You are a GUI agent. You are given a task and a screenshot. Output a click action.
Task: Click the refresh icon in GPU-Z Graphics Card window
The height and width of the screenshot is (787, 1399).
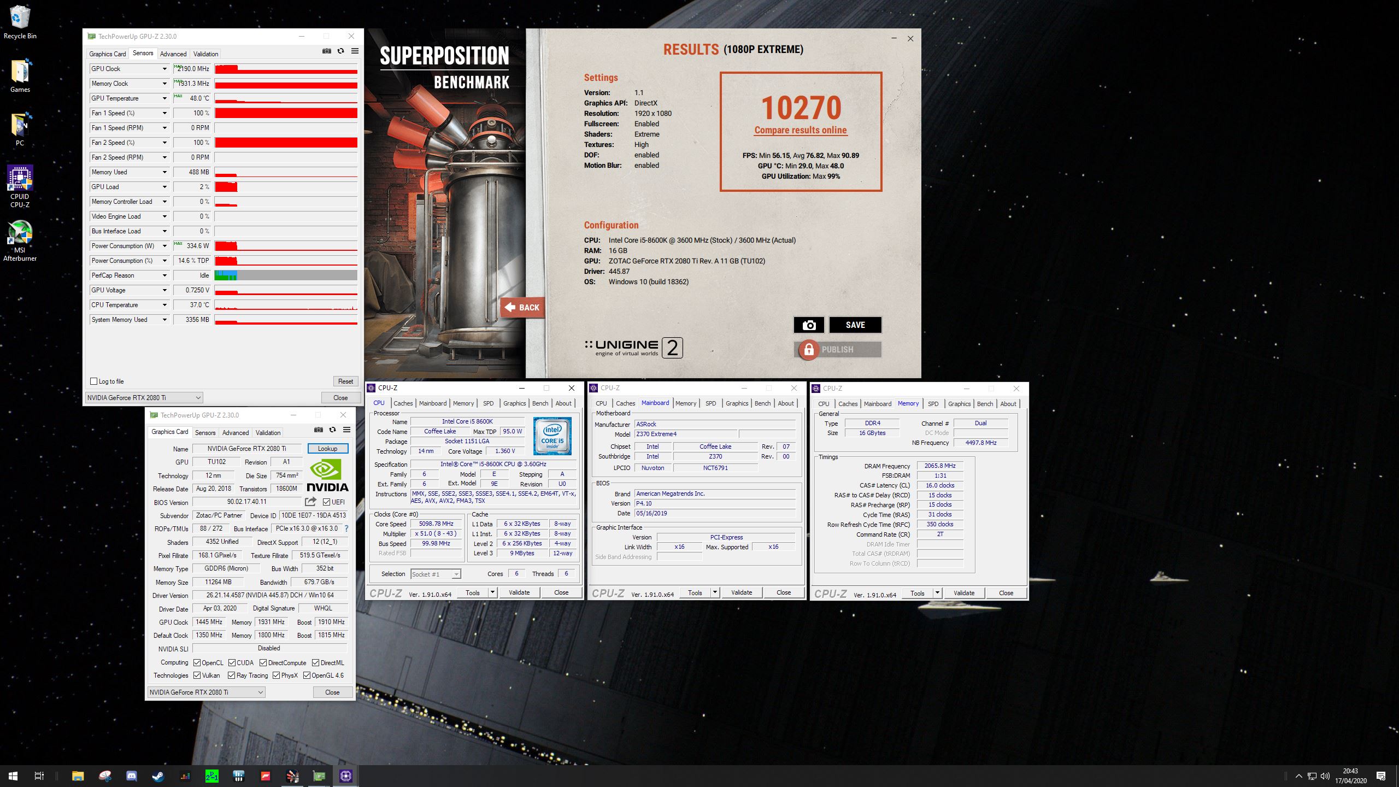tap(332, 430)
